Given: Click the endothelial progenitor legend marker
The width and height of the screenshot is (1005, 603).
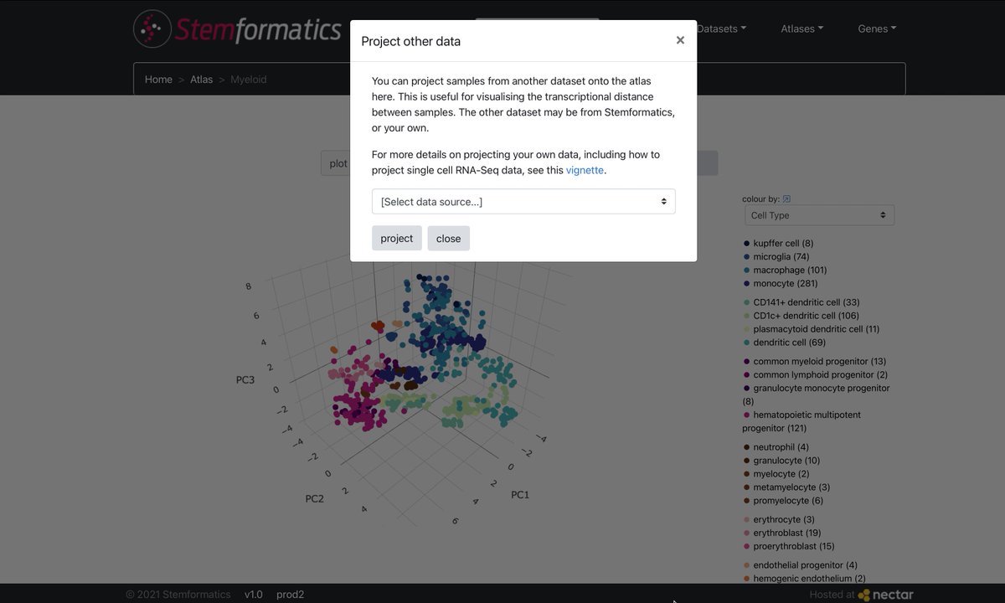Looking at the screenshot, I should click(746, 565).
